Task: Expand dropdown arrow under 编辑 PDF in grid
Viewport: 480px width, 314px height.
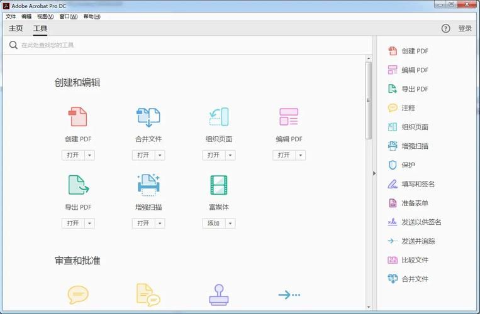Action: tap(301, 155)
